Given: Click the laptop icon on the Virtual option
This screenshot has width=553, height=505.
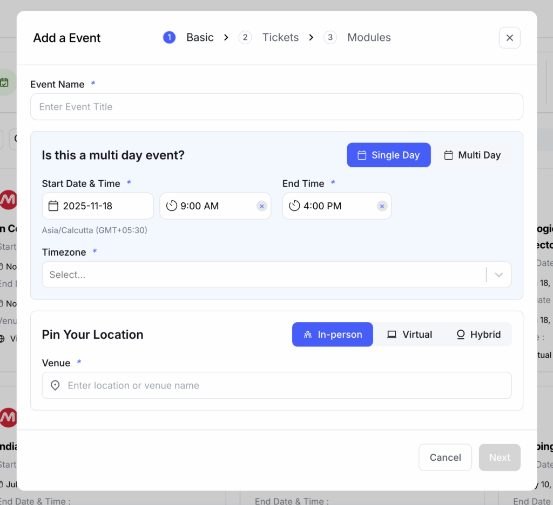Looking at the screenshot, I should (392, 334).
